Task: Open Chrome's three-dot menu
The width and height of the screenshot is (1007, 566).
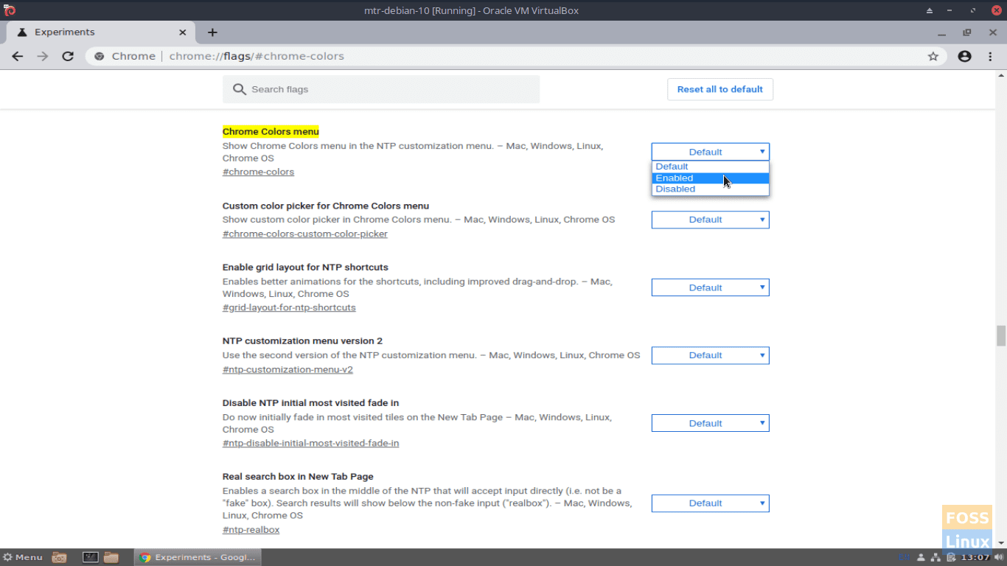Action: click(x=990, y=56)
